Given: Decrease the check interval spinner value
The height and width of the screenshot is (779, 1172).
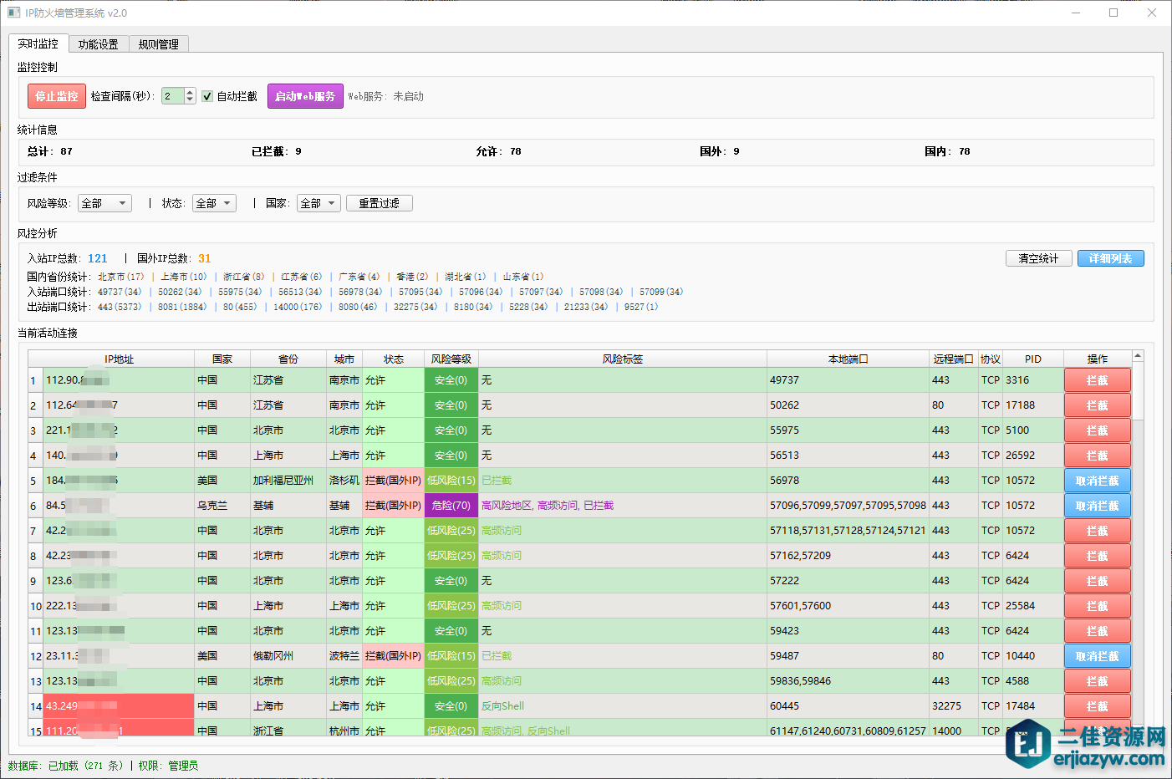Looking at the screenshot, I should point(191,100).
